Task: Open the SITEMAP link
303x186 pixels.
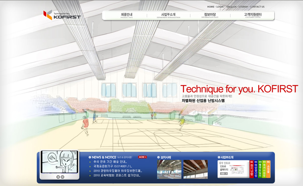Action: [243, 7]
